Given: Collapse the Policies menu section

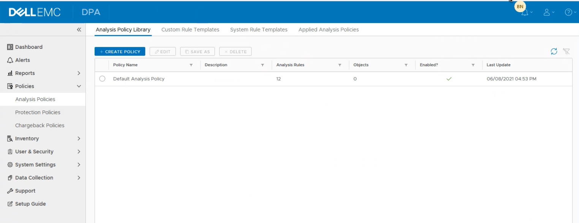Looking at the screenshot, I should pos(79,86).
